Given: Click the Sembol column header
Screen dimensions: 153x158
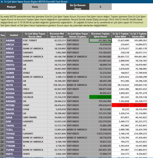Looking at the screenshot, I should click(14, 35).
